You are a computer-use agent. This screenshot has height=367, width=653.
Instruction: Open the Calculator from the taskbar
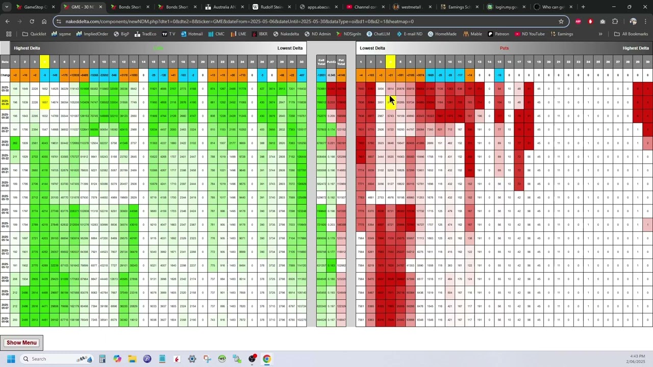click(x=102, y=359)
